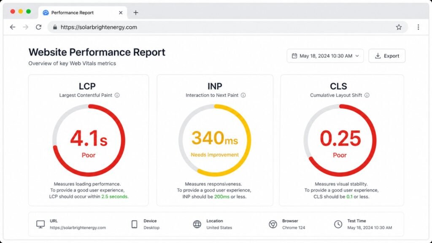Click the macOS green fullscreen window button
Viewport: 432px width, 243px height.
click(28, 11)
